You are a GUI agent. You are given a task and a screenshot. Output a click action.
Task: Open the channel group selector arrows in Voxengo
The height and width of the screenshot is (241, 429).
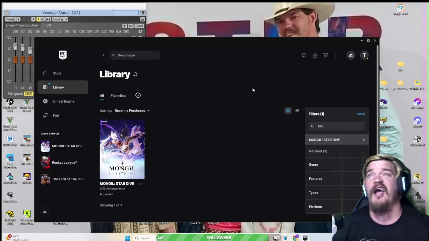[x=124, y=26]
